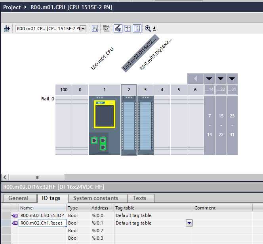Expand the slots 7-14 group arrow
263x244 pixels.
point(209,79)
